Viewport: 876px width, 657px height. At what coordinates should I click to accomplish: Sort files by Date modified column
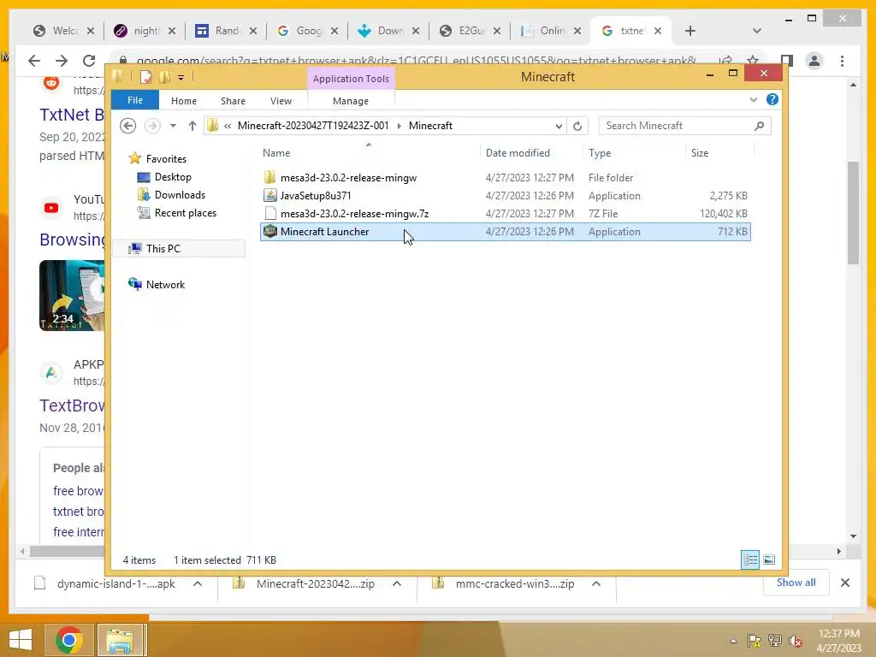pyautogui.click(x=530, y=152)
